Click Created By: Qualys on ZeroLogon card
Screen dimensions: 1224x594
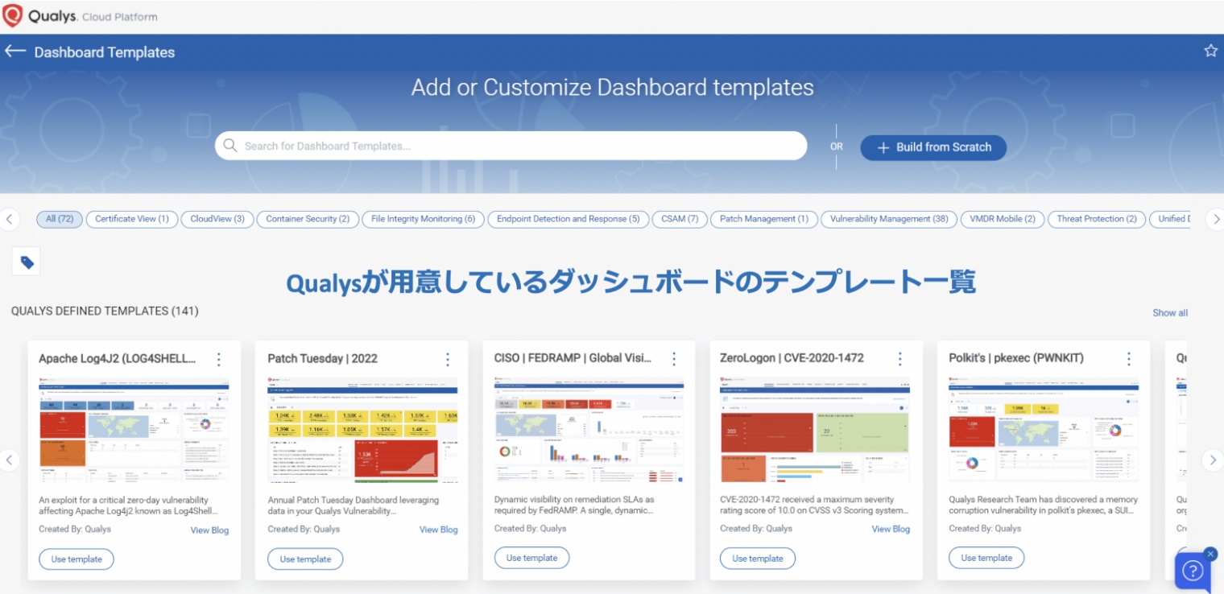click(x=756, y=529)
